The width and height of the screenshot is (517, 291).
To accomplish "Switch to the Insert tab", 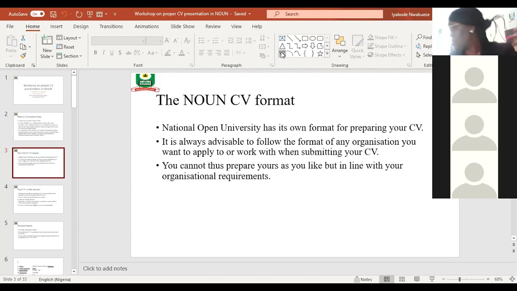I will 56,26.
